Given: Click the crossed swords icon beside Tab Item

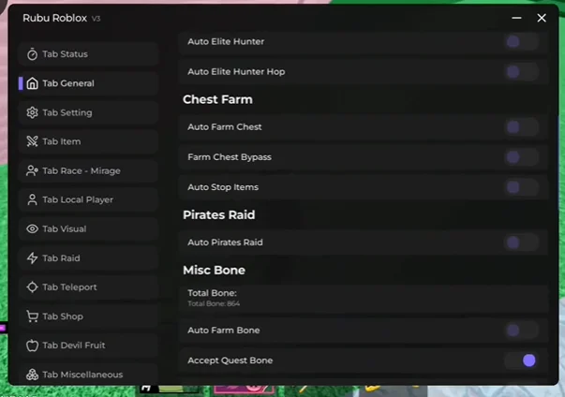Looking at the screenshot, I should click(x=32, y=141).
